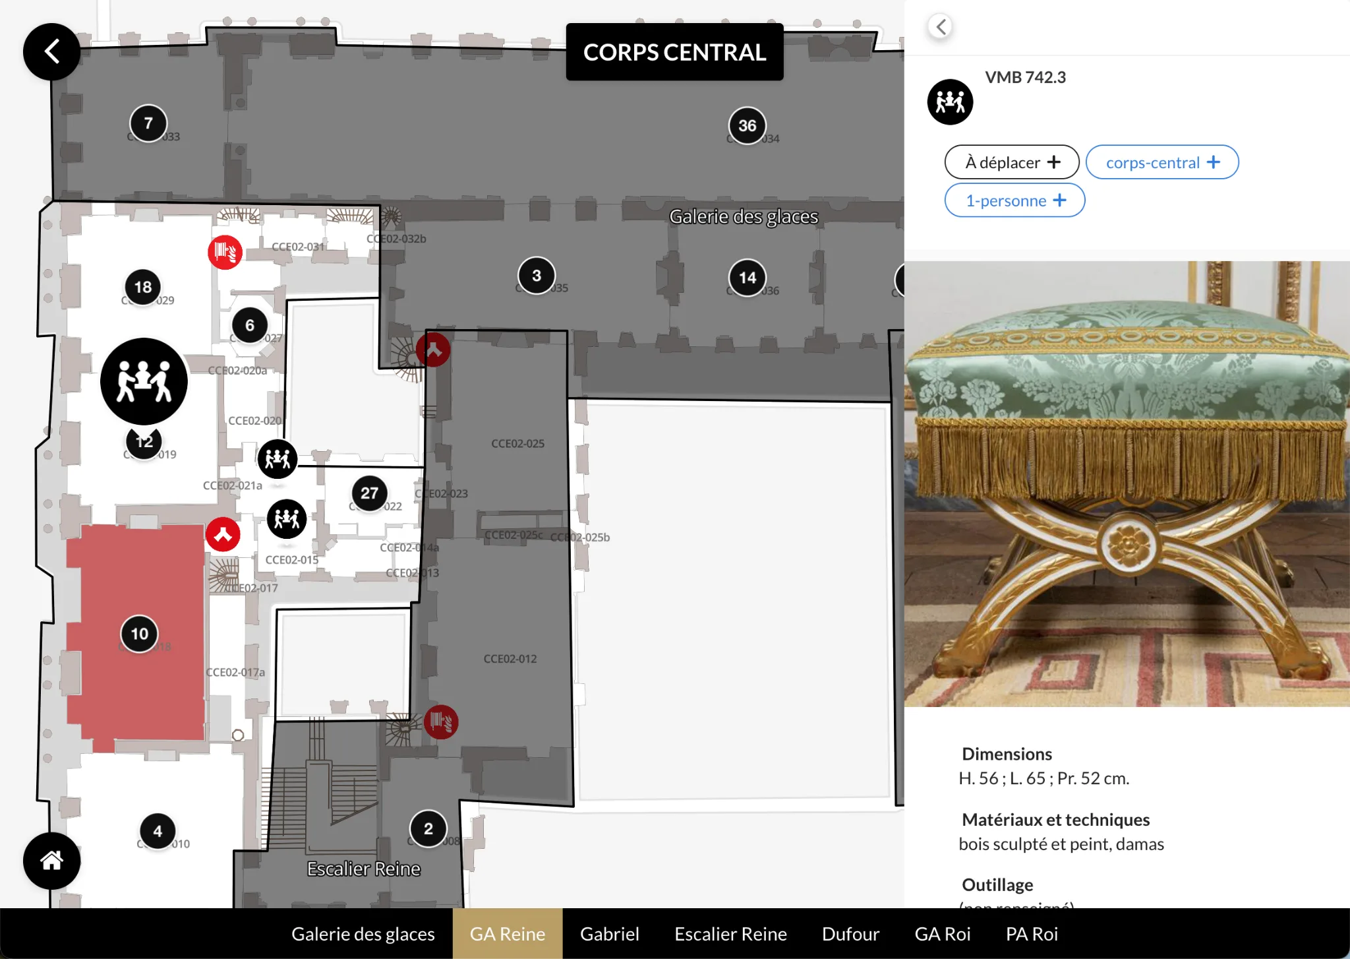1350x959 pixels.
Task: Open the carry-group marker above CCE02-015
Action: [287, 519]
